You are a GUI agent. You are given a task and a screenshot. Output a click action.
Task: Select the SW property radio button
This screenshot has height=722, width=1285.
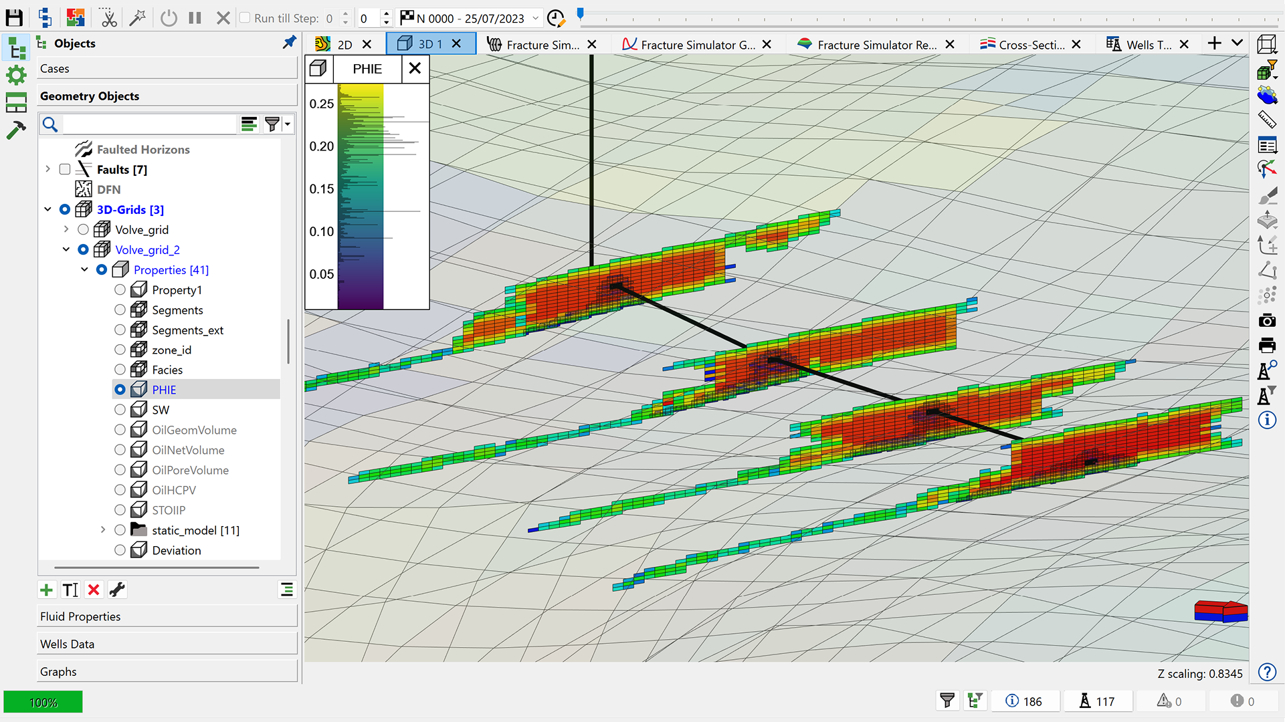(120, 410)
